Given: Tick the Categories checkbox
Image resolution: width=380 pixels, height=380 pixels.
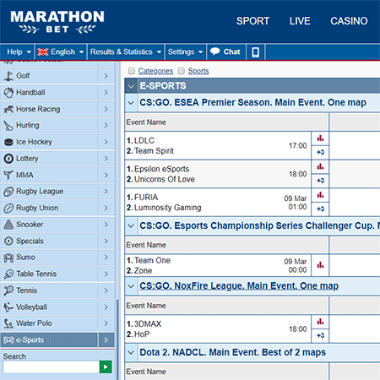Looking at the screenshot, I should pos(132,71).
